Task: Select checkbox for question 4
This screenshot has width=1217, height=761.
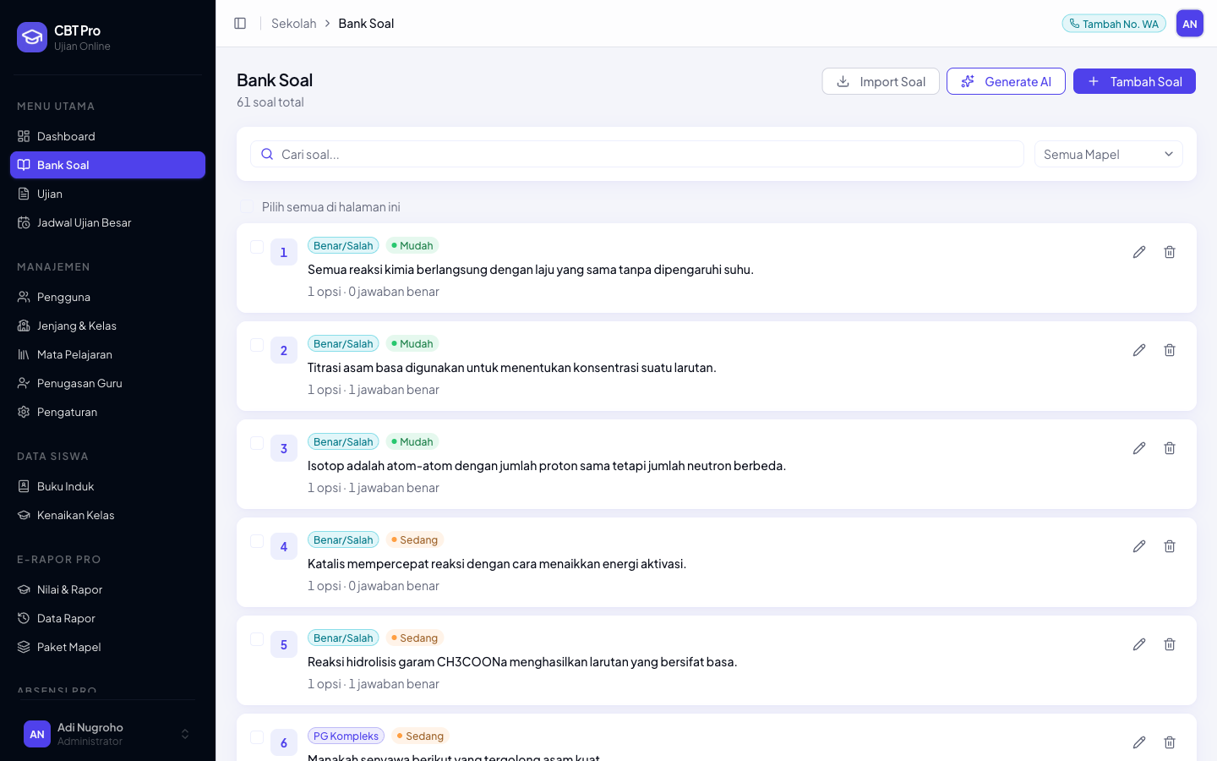Action: click(x=257, y=541)
